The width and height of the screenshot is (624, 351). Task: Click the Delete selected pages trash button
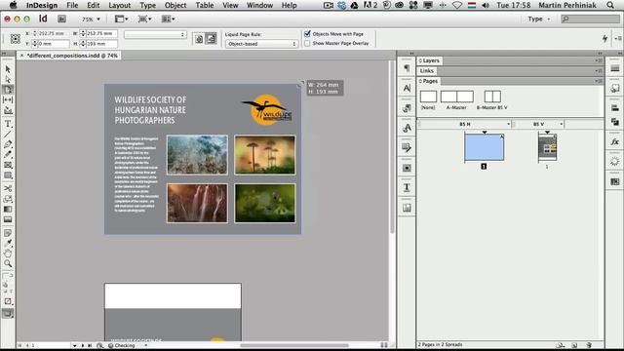click(589, 345)
